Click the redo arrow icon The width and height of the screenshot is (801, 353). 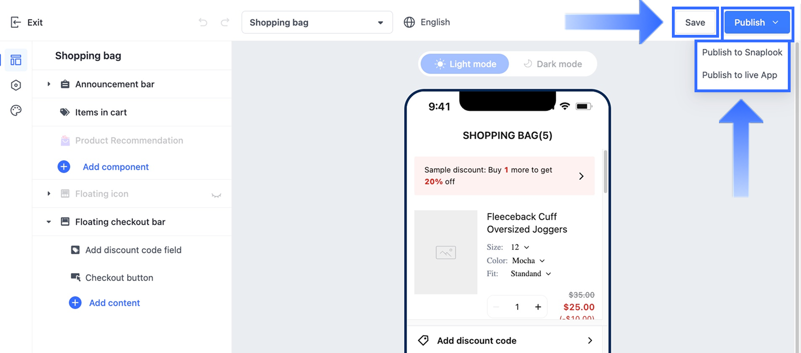click(x=225, y=22)
